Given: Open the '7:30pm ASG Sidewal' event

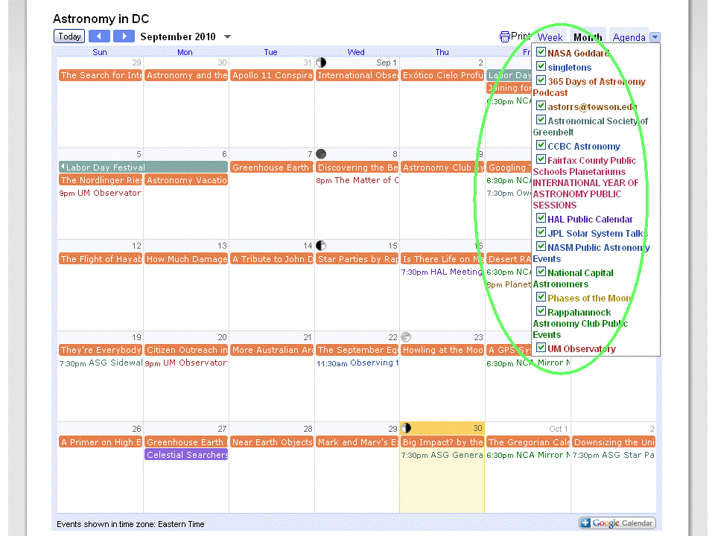Looking at the screenshot, I should pos(101,363).
